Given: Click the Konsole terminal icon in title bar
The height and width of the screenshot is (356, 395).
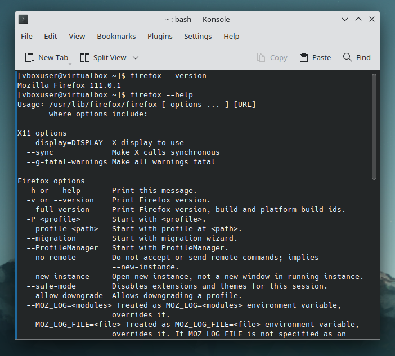Looking at the screenshot, I should click(x=23, y=19).
